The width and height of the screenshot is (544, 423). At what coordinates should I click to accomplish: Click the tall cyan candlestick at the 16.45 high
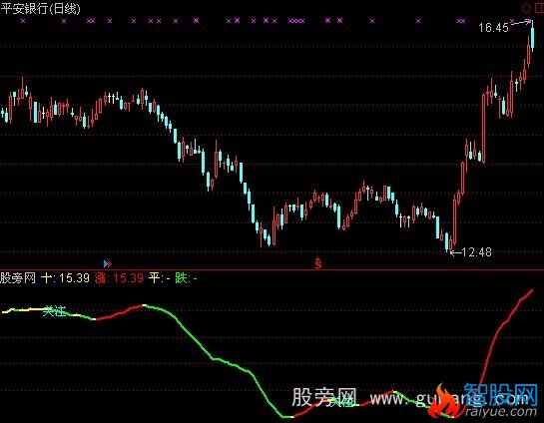coord(532,36)
